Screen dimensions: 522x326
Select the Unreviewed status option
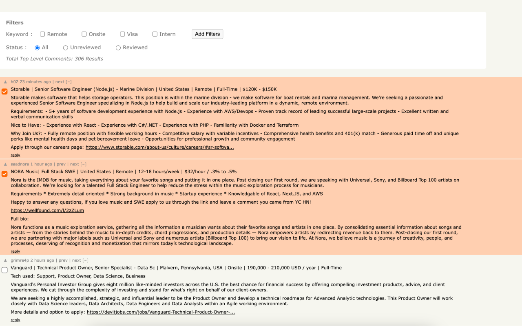[x=65, y=48]
